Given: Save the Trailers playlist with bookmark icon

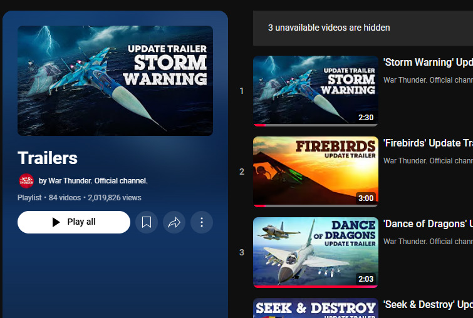Looking at the screenshot, I should click(147, 222).
